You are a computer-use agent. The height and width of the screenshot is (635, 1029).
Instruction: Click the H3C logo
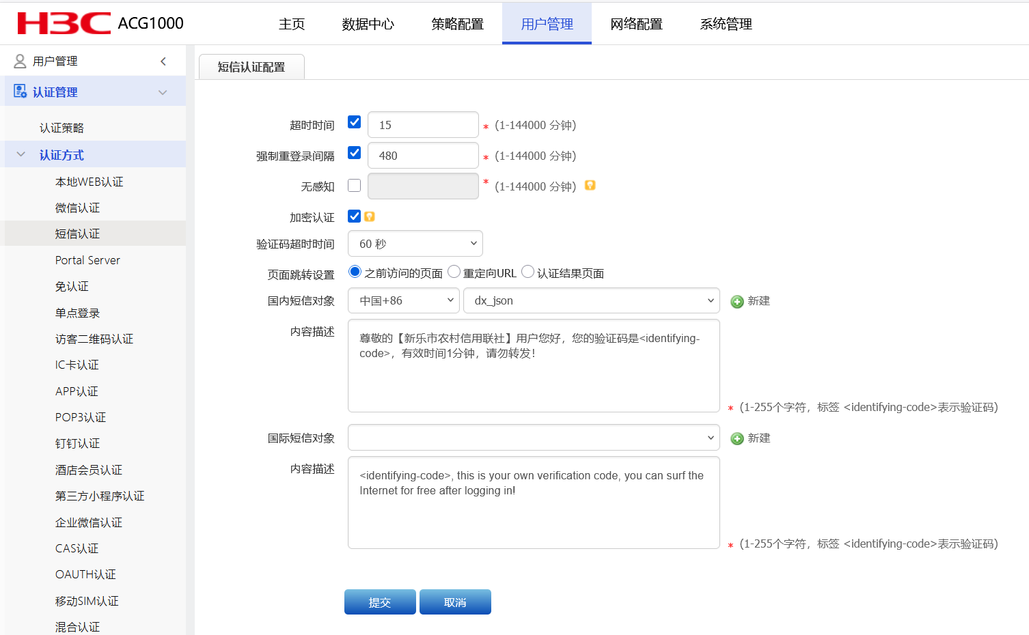pos(64,23)
